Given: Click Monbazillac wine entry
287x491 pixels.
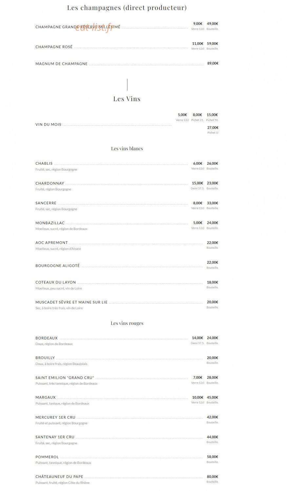Looking at the screenshot, I should coord(50,223).
